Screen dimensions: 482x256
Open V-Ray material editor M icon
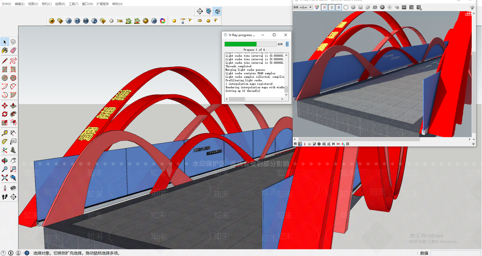pos(52,21)
